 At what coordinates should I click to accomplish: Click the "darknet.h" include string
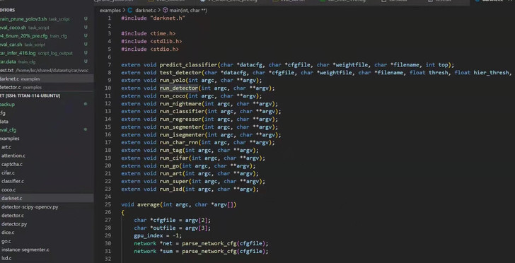click(168, 18)
